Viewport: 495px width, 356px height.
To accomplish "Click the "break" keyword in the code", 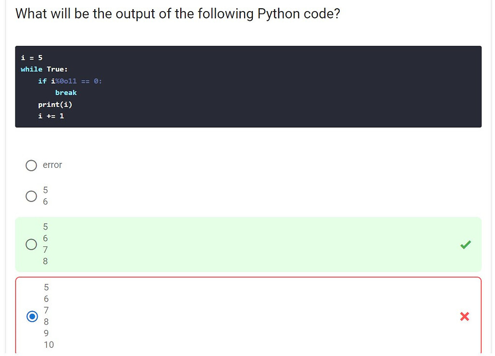I will coord(66,93).
